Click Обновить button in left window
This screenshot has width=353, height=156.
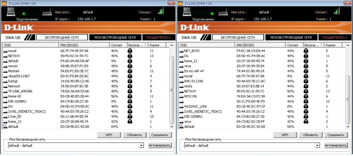(x=134, y=135)
